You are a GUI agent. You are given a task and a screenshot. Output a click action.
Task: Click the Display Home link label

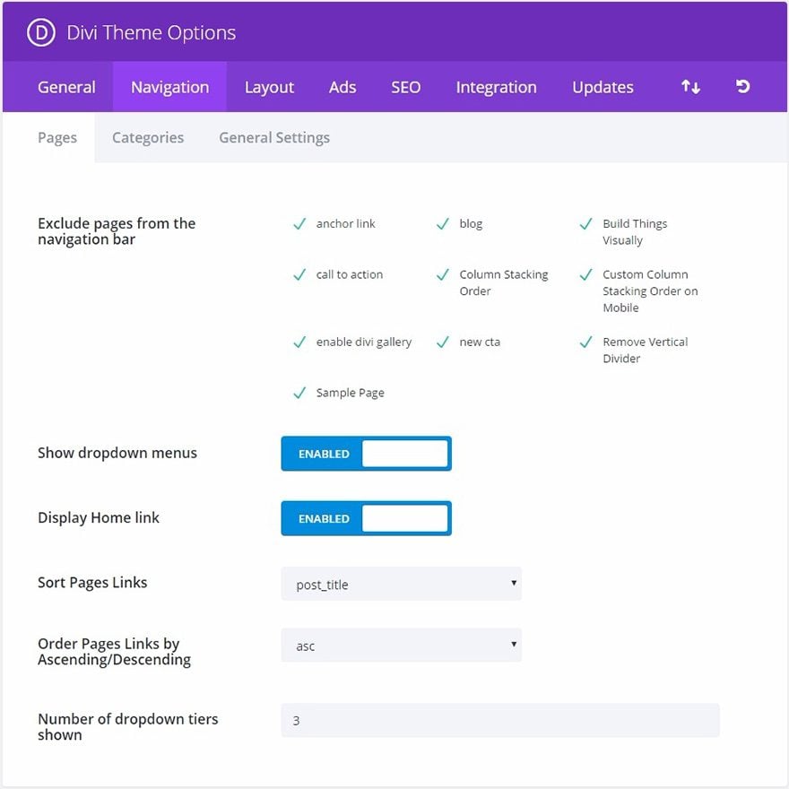[99, 517]
